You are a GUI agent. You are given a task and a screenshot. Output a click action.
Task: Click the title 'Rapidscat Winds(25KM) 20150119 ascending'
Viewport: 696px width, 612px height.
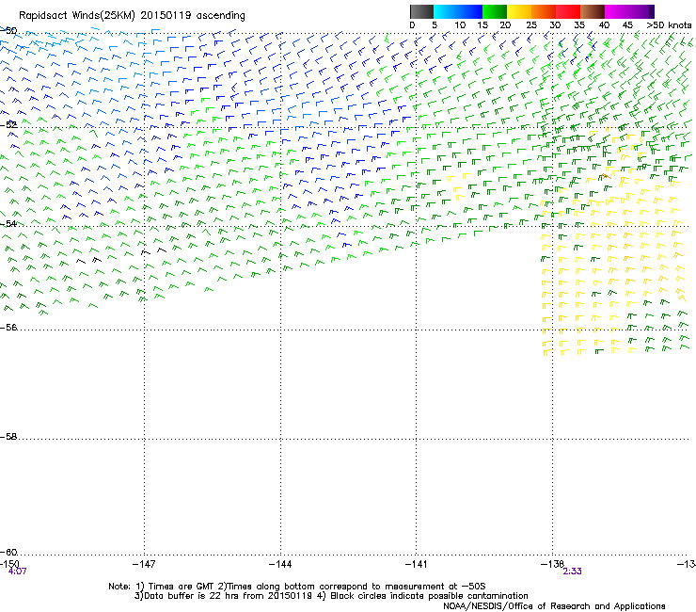(132, 16)
